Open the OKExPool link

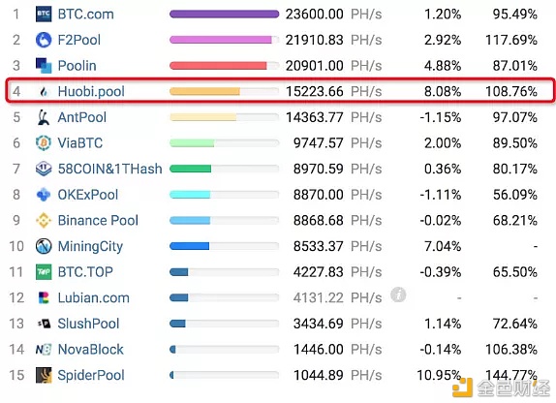[88, 195]
